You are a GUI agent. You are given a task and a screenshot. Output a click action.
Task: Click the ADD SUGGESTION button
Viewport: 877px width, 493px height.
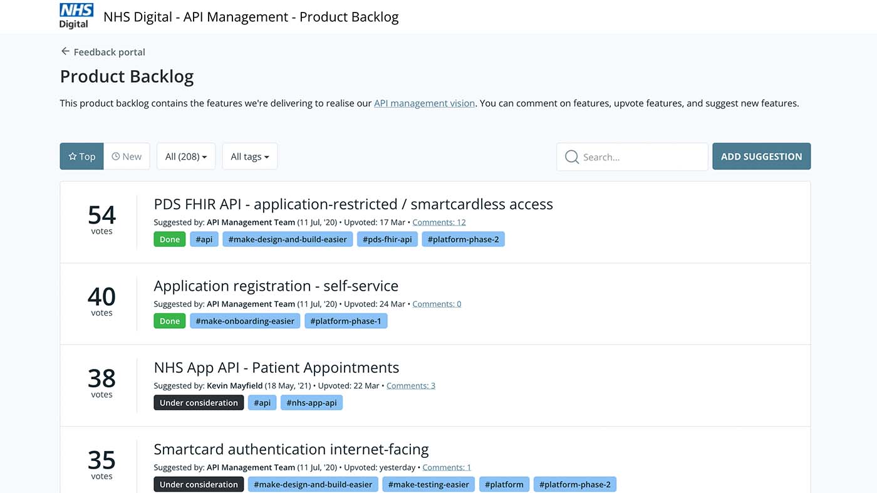click(761, 156)
